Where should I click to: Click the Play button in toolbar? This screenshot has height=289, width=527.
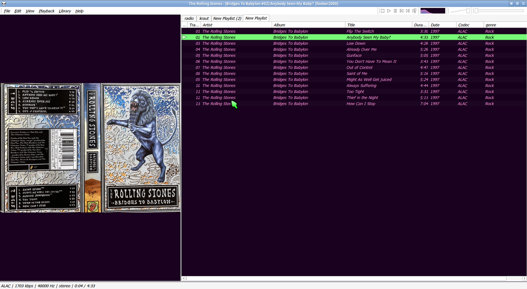tap(389, 11)
